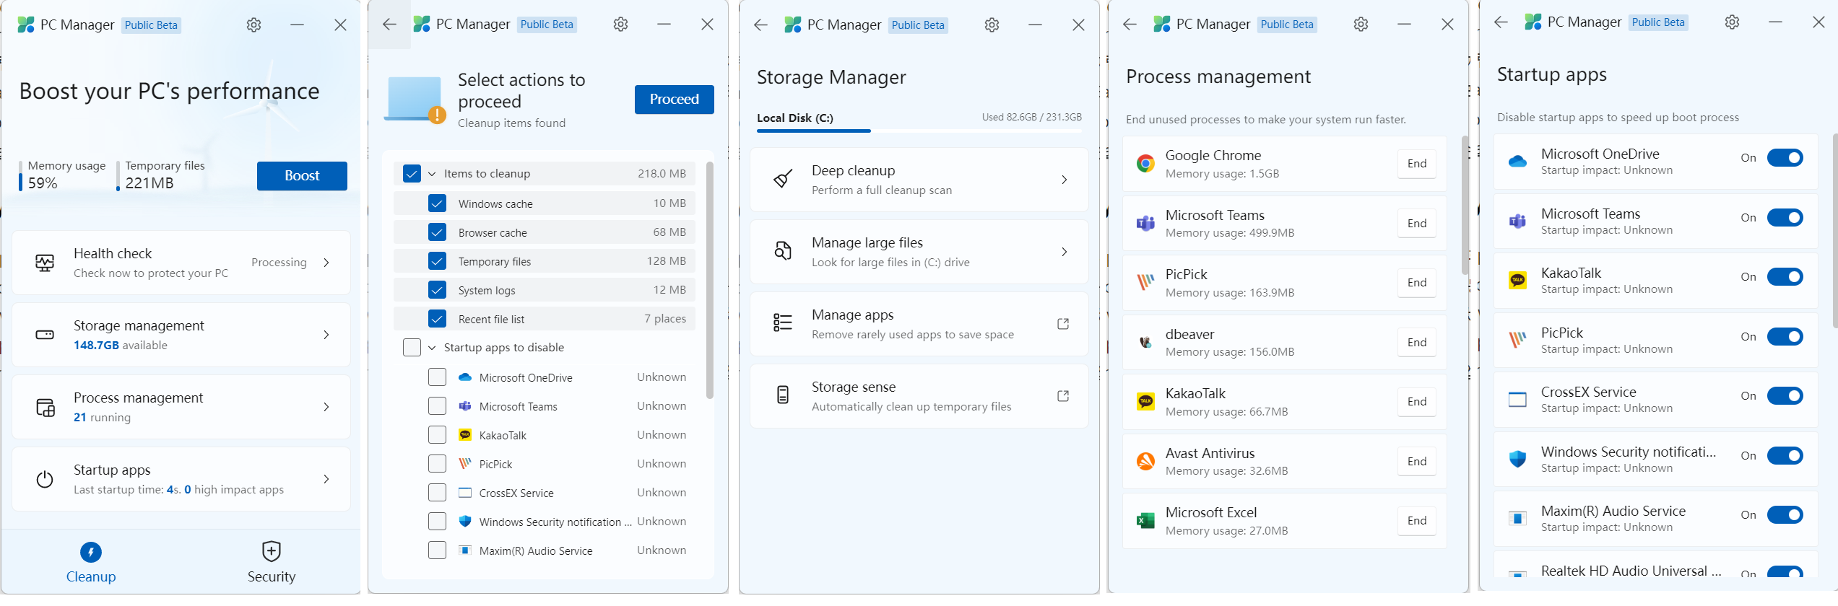Click the Windows Security shield icon in Startup apps
This screenshot has height=606, width=1838.
1517,459
